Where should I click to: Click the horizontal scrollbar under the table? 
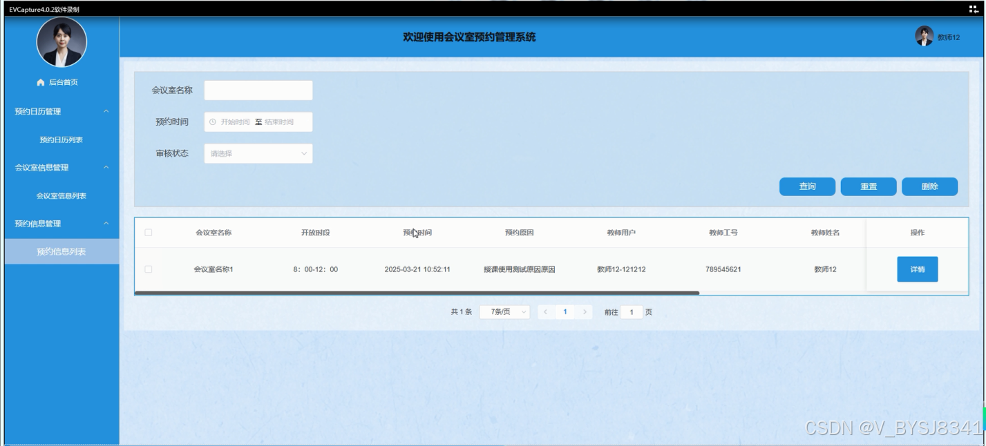(x=416, y=293)
